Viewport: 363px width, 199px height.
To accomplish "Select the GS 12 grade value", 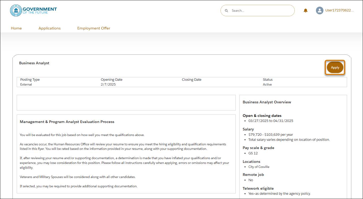I will [x=253, y=153].
